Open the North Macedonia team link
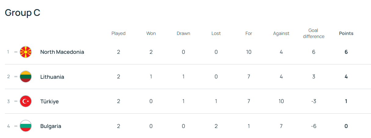This screenshot has width=371, height=138. pyautogui.click(x=62, y=52)
